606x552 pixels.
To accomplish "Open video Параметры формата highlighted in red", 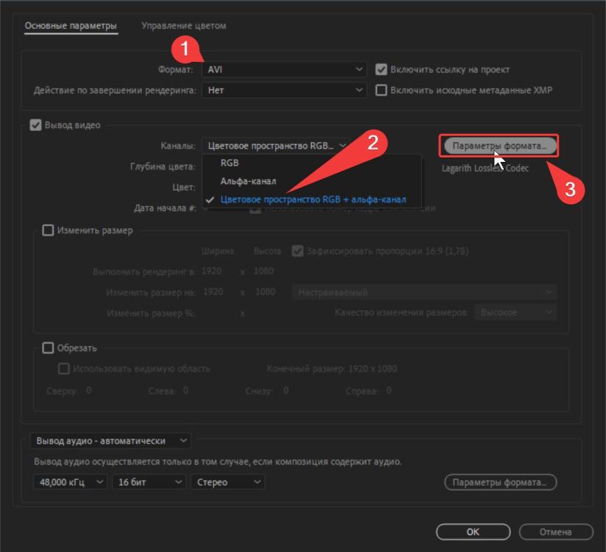I will click(499, 146).
